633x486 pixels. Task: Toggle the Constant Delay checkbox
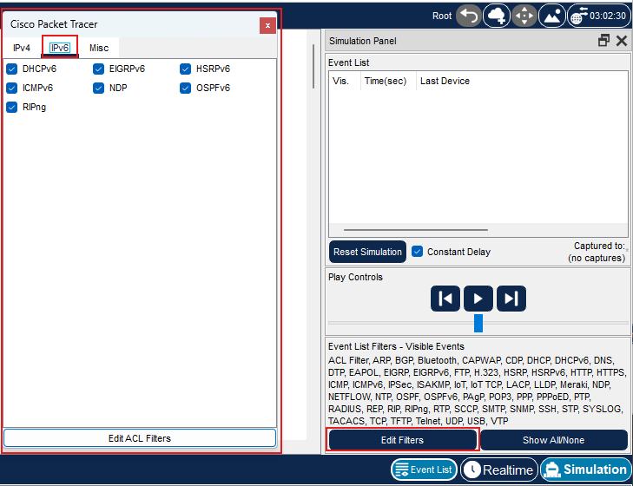click(x=417, y=252)
